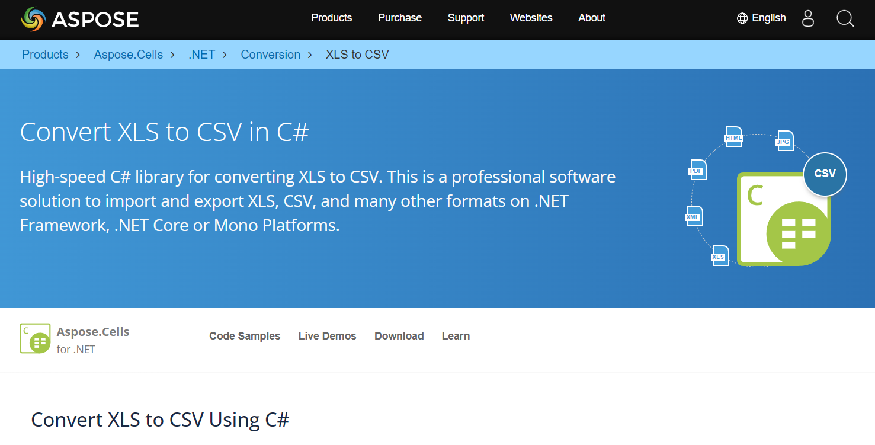The height and width of the screenshot is (445, 875).
Task: Open the Support menu
Action: tap(466, 18)
